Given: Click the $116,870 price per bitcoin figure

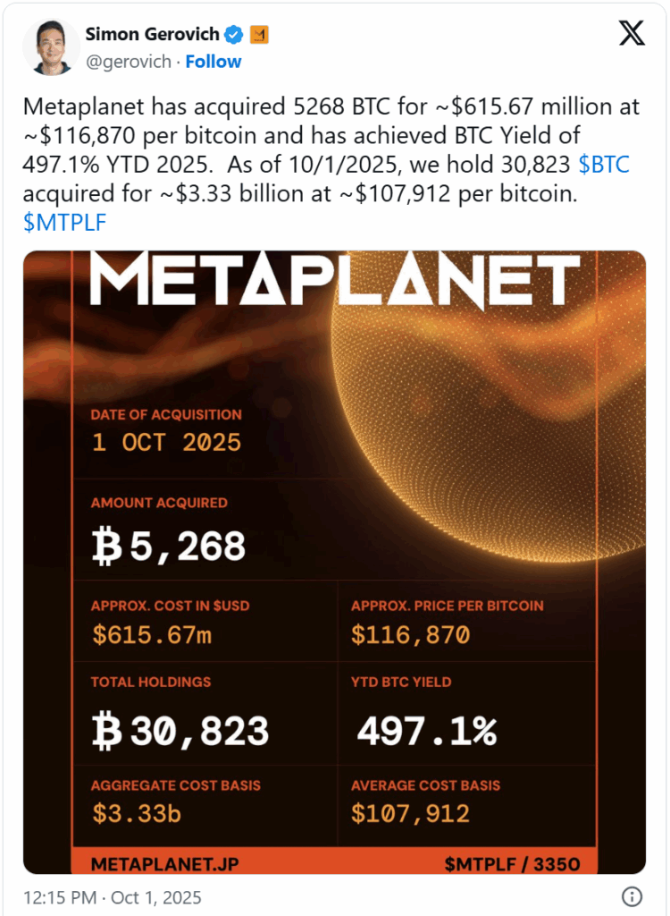Looking at the screenshot, I should 410,635.
